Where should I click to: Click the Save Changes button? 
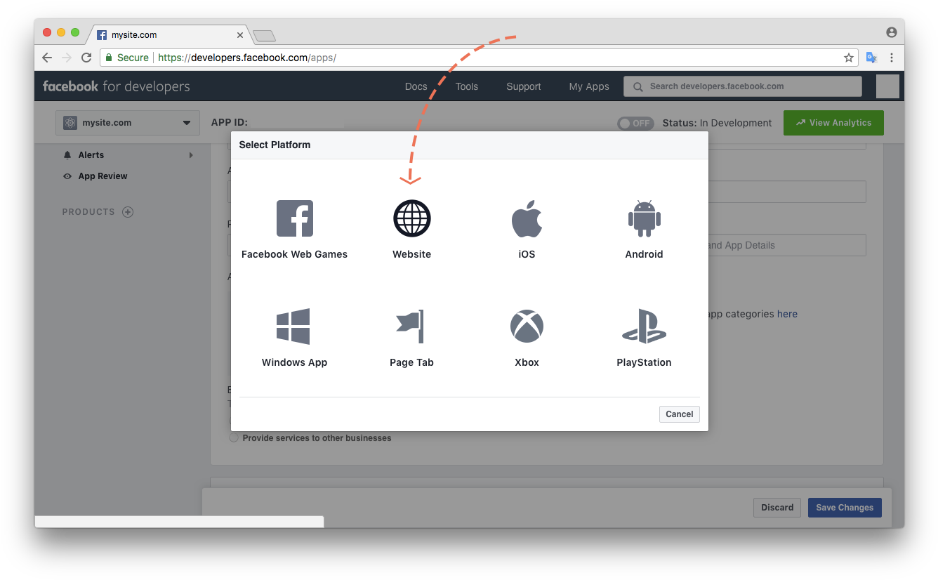tap(844, 508)
